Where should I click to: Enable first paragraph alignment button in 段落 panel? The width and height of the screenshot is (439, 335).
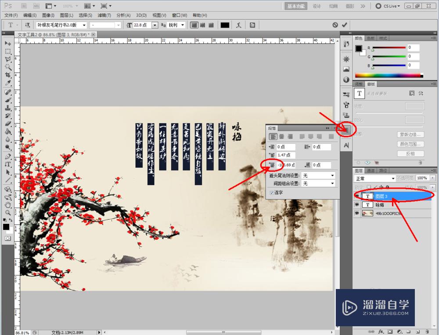point(273,137)
